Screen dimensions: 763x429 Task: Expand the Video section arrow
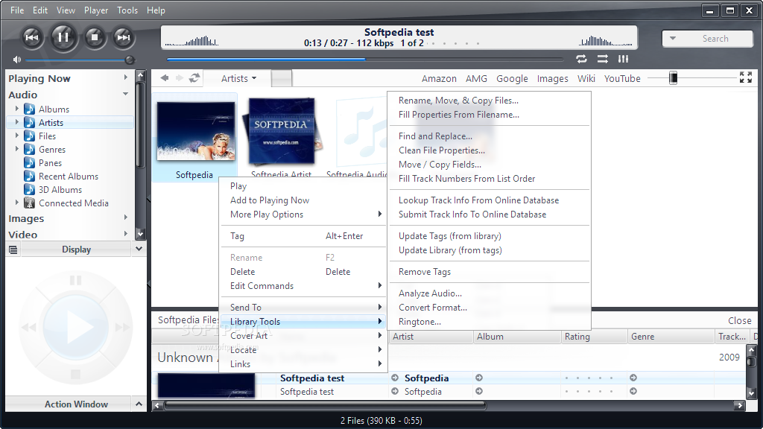coord(125,233)
